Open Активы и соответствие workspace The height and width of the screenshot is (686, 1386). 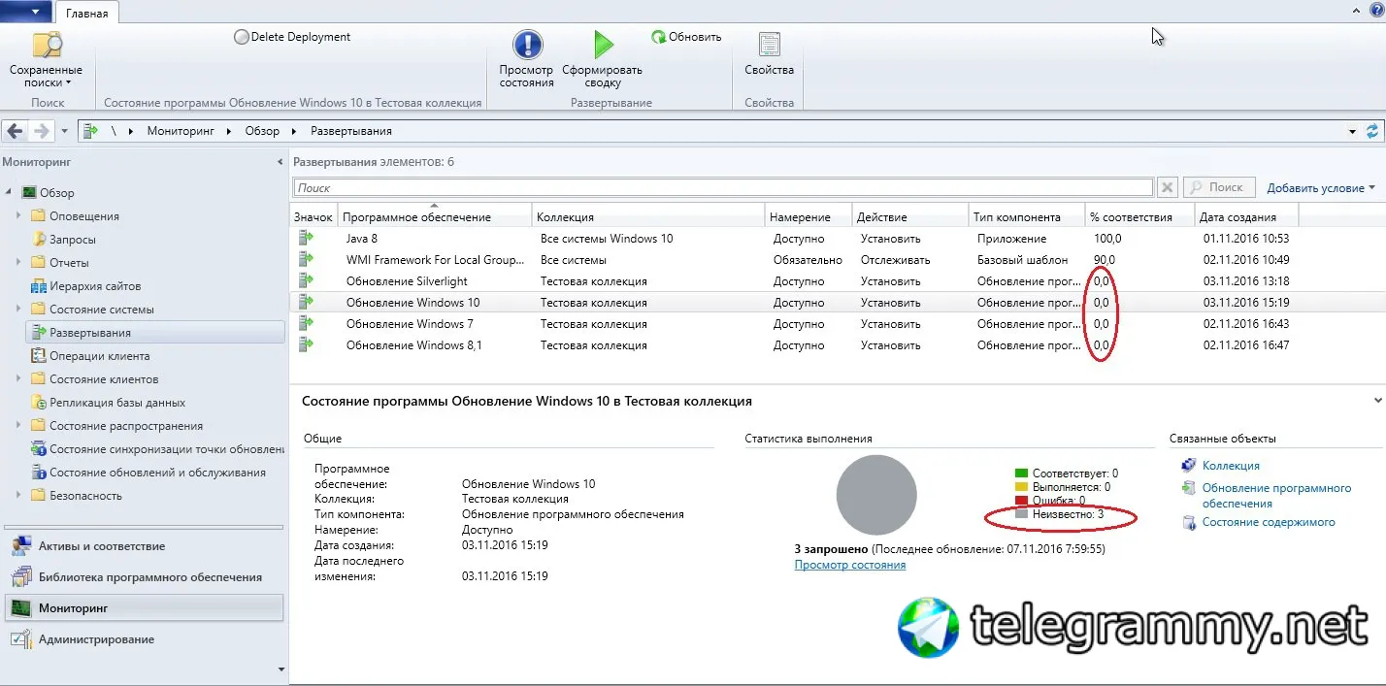(144, 546)
